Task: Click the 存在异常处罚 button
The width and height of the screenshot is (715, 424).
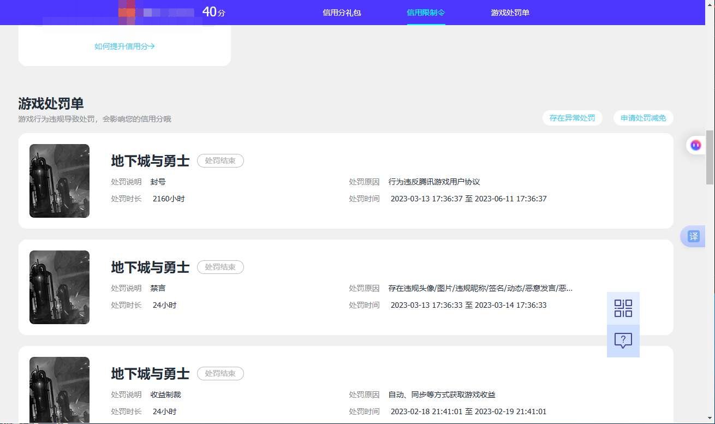Action: [572, 118]
